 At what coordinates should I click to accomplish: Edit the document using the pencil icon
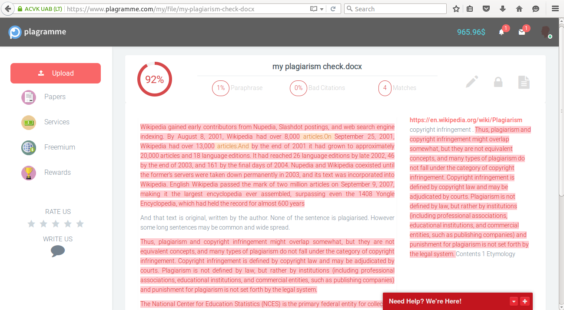tap(471, 82)
